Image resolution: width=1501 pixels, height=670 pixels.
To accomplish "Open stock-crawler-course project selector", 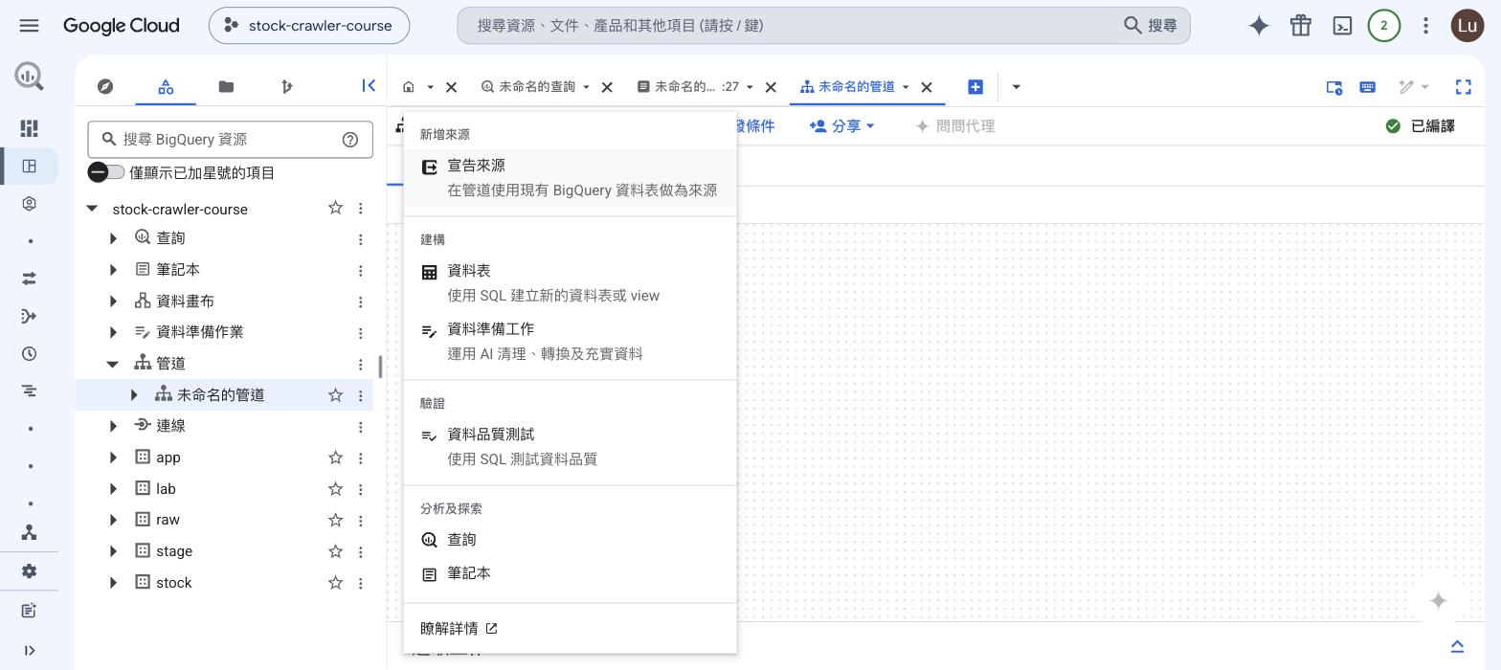I will (309, 26).
